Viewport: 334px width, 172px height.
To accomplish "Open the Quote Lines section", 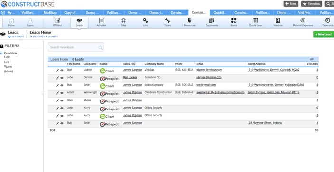I will click(x=256, y=22).
